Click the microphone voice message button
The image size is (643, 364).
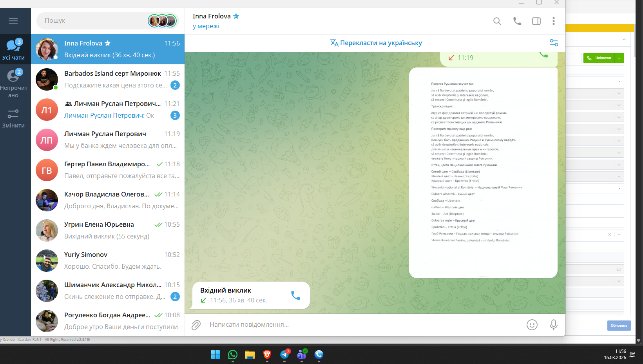click(x=554, y=325)
